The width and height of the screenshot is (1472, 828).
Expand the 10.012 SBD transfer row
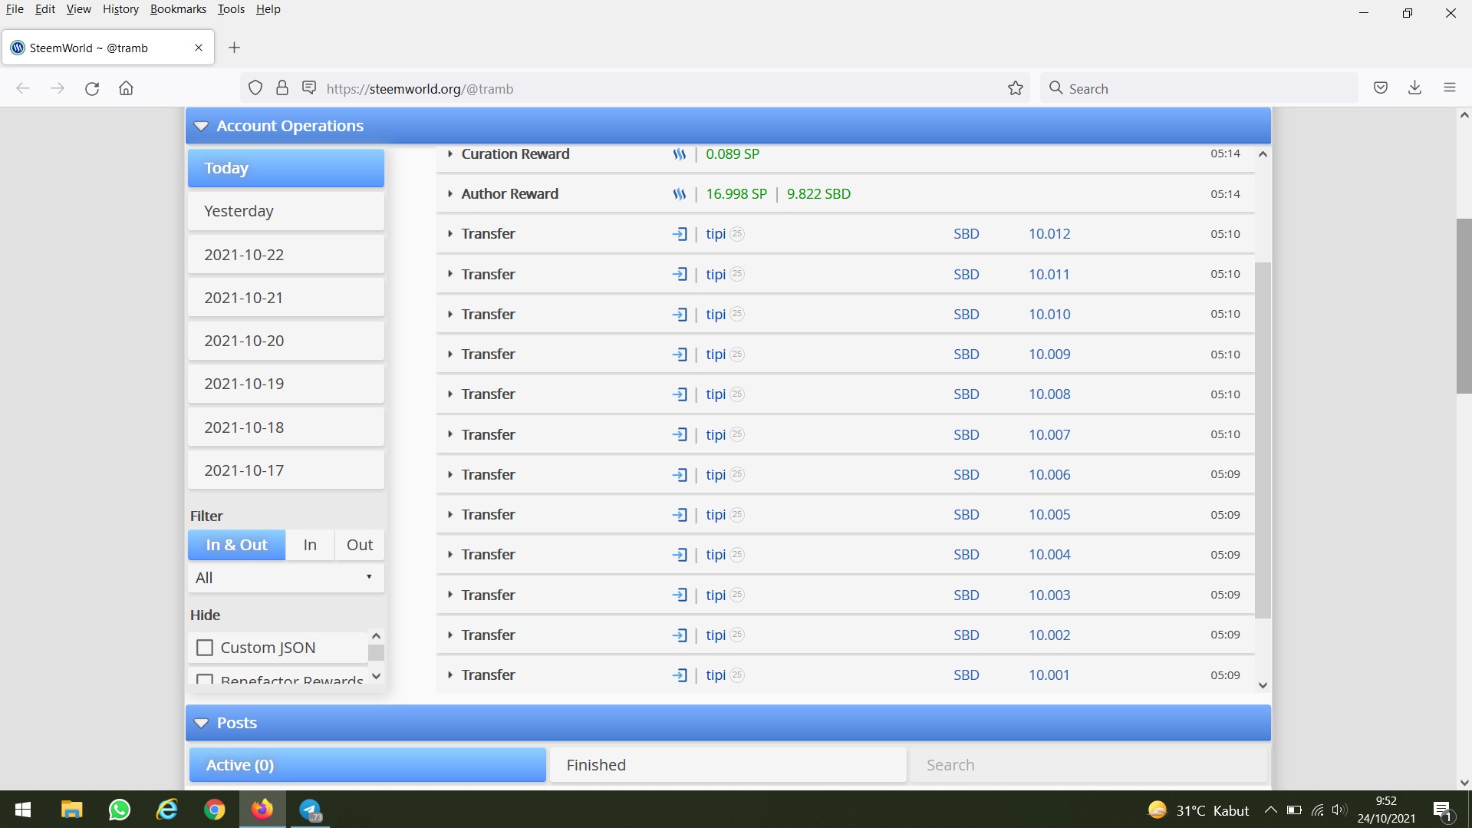(x=450, y=234)
